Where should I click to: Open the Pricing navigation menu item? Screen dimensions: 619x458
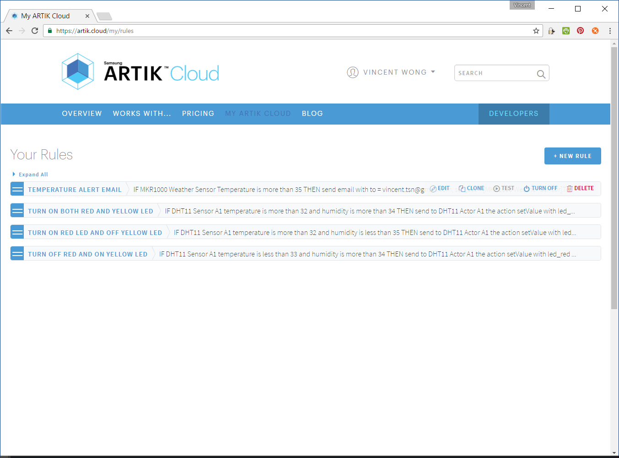(x=198, y=114)
